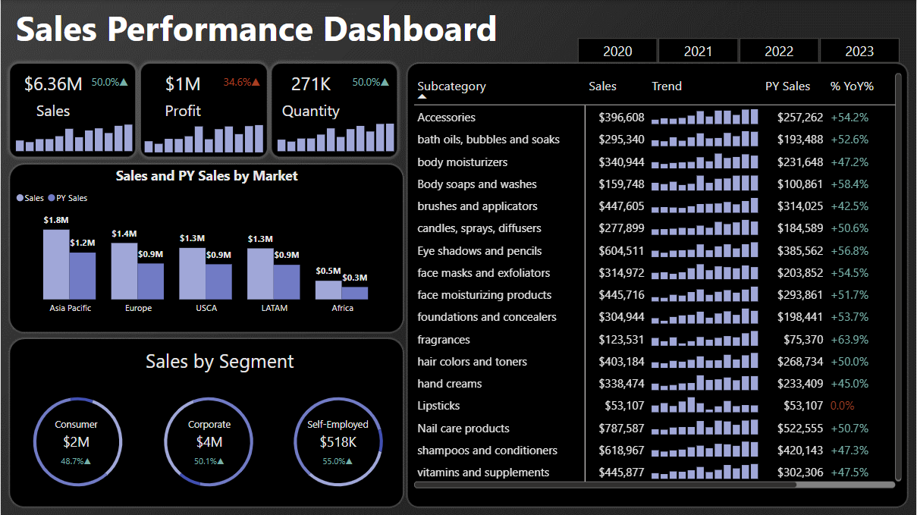Select the LATAM $1.3M sales bar
This screenshot has width=917, height=515.
260,273
